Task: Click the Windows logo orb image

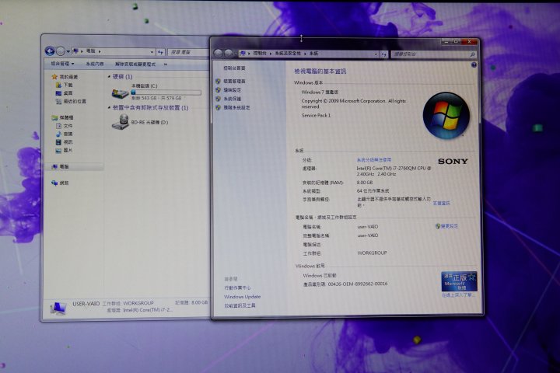Action: coord(446,116)
